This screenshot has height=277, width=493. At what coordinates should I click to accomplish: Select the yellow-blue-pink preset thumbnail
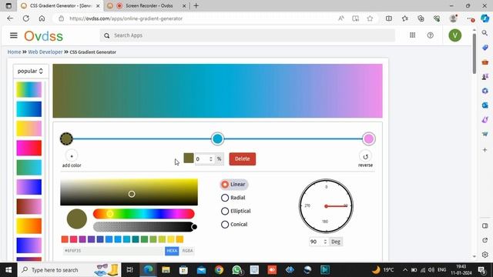[29, 89]
